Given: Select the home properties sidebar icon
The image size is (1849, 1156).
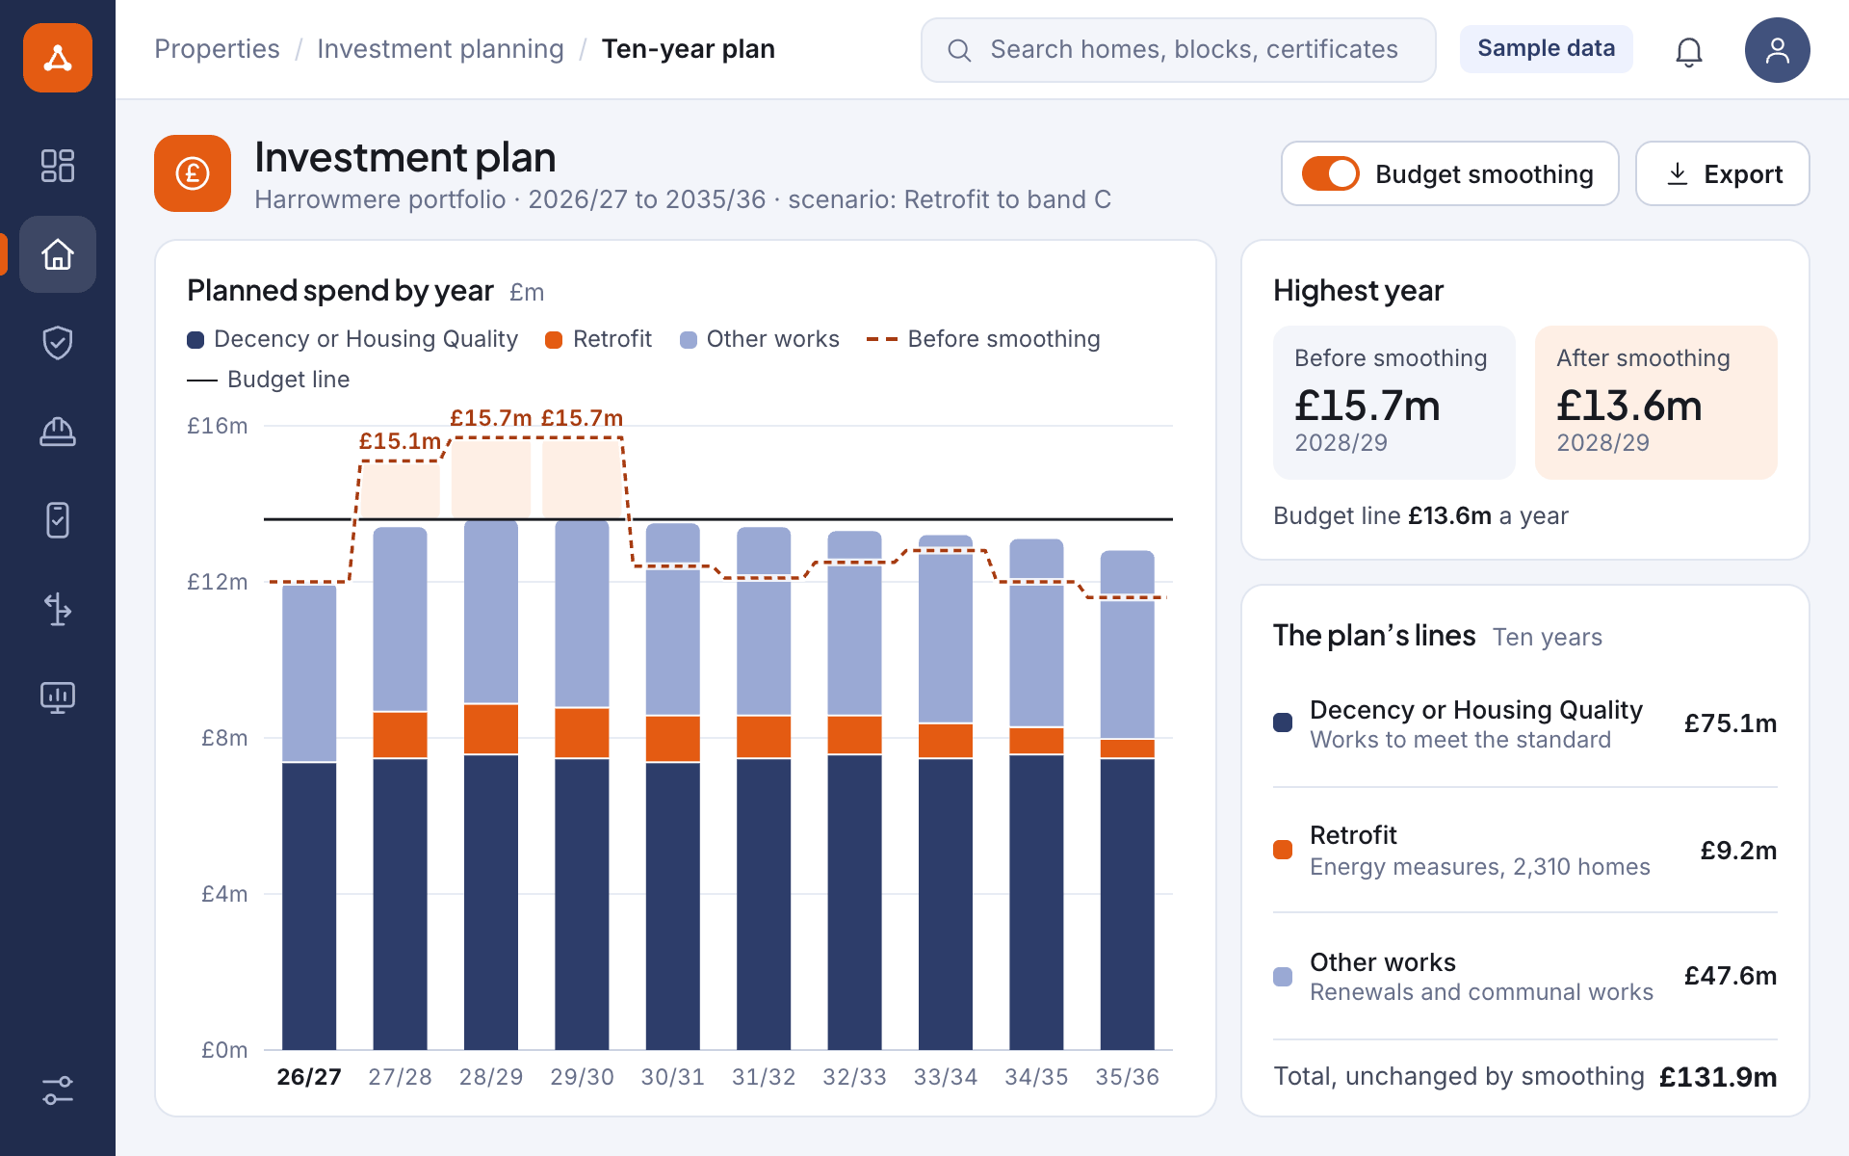Looking at the screenshot, I should click(x=58, y=254).
